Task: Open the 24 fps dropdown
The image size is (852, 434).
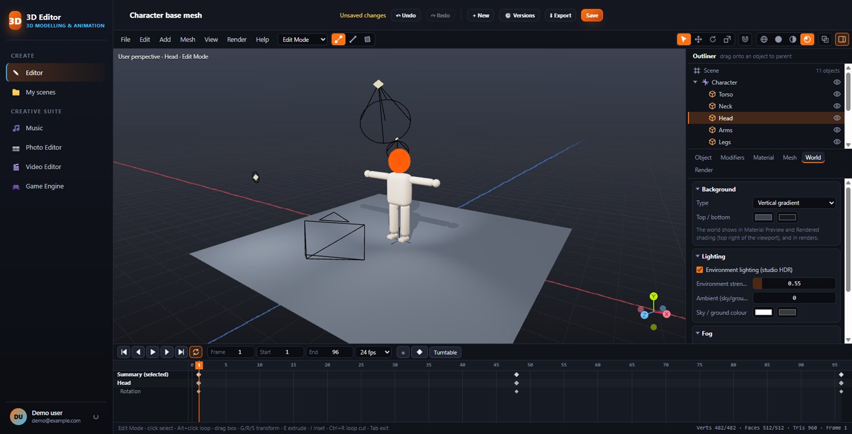Action: pyautogui.click(x=374, y=352)
